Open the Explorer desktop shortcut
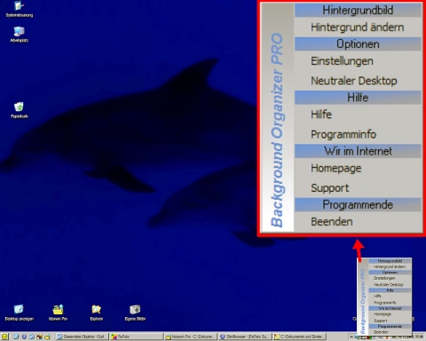 pyautogui.click(x=97, y=313)
